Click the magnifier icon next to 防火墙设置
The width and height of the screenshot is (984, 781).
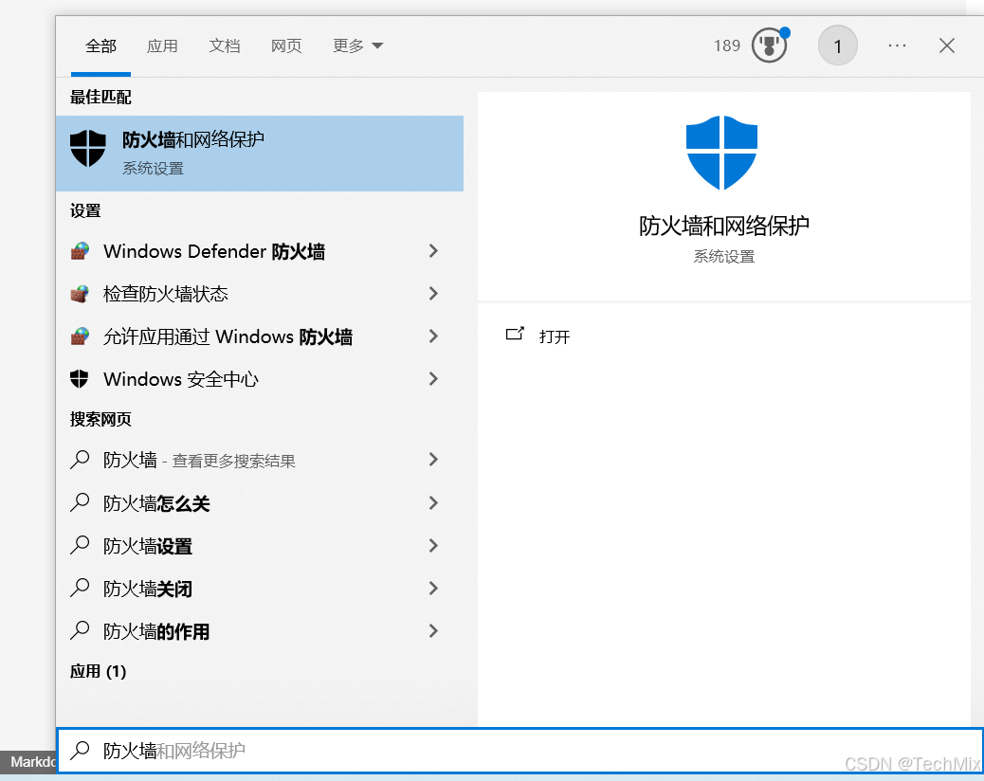pyautogui.click(x=80, y=545)
